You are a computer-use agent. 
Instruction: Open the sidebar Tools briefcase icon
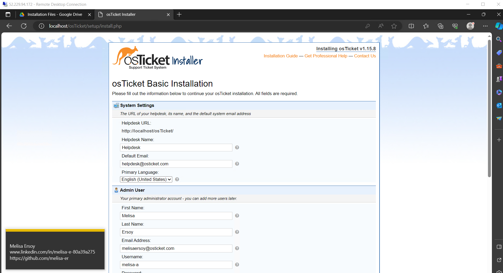click(x=499, y=66)
